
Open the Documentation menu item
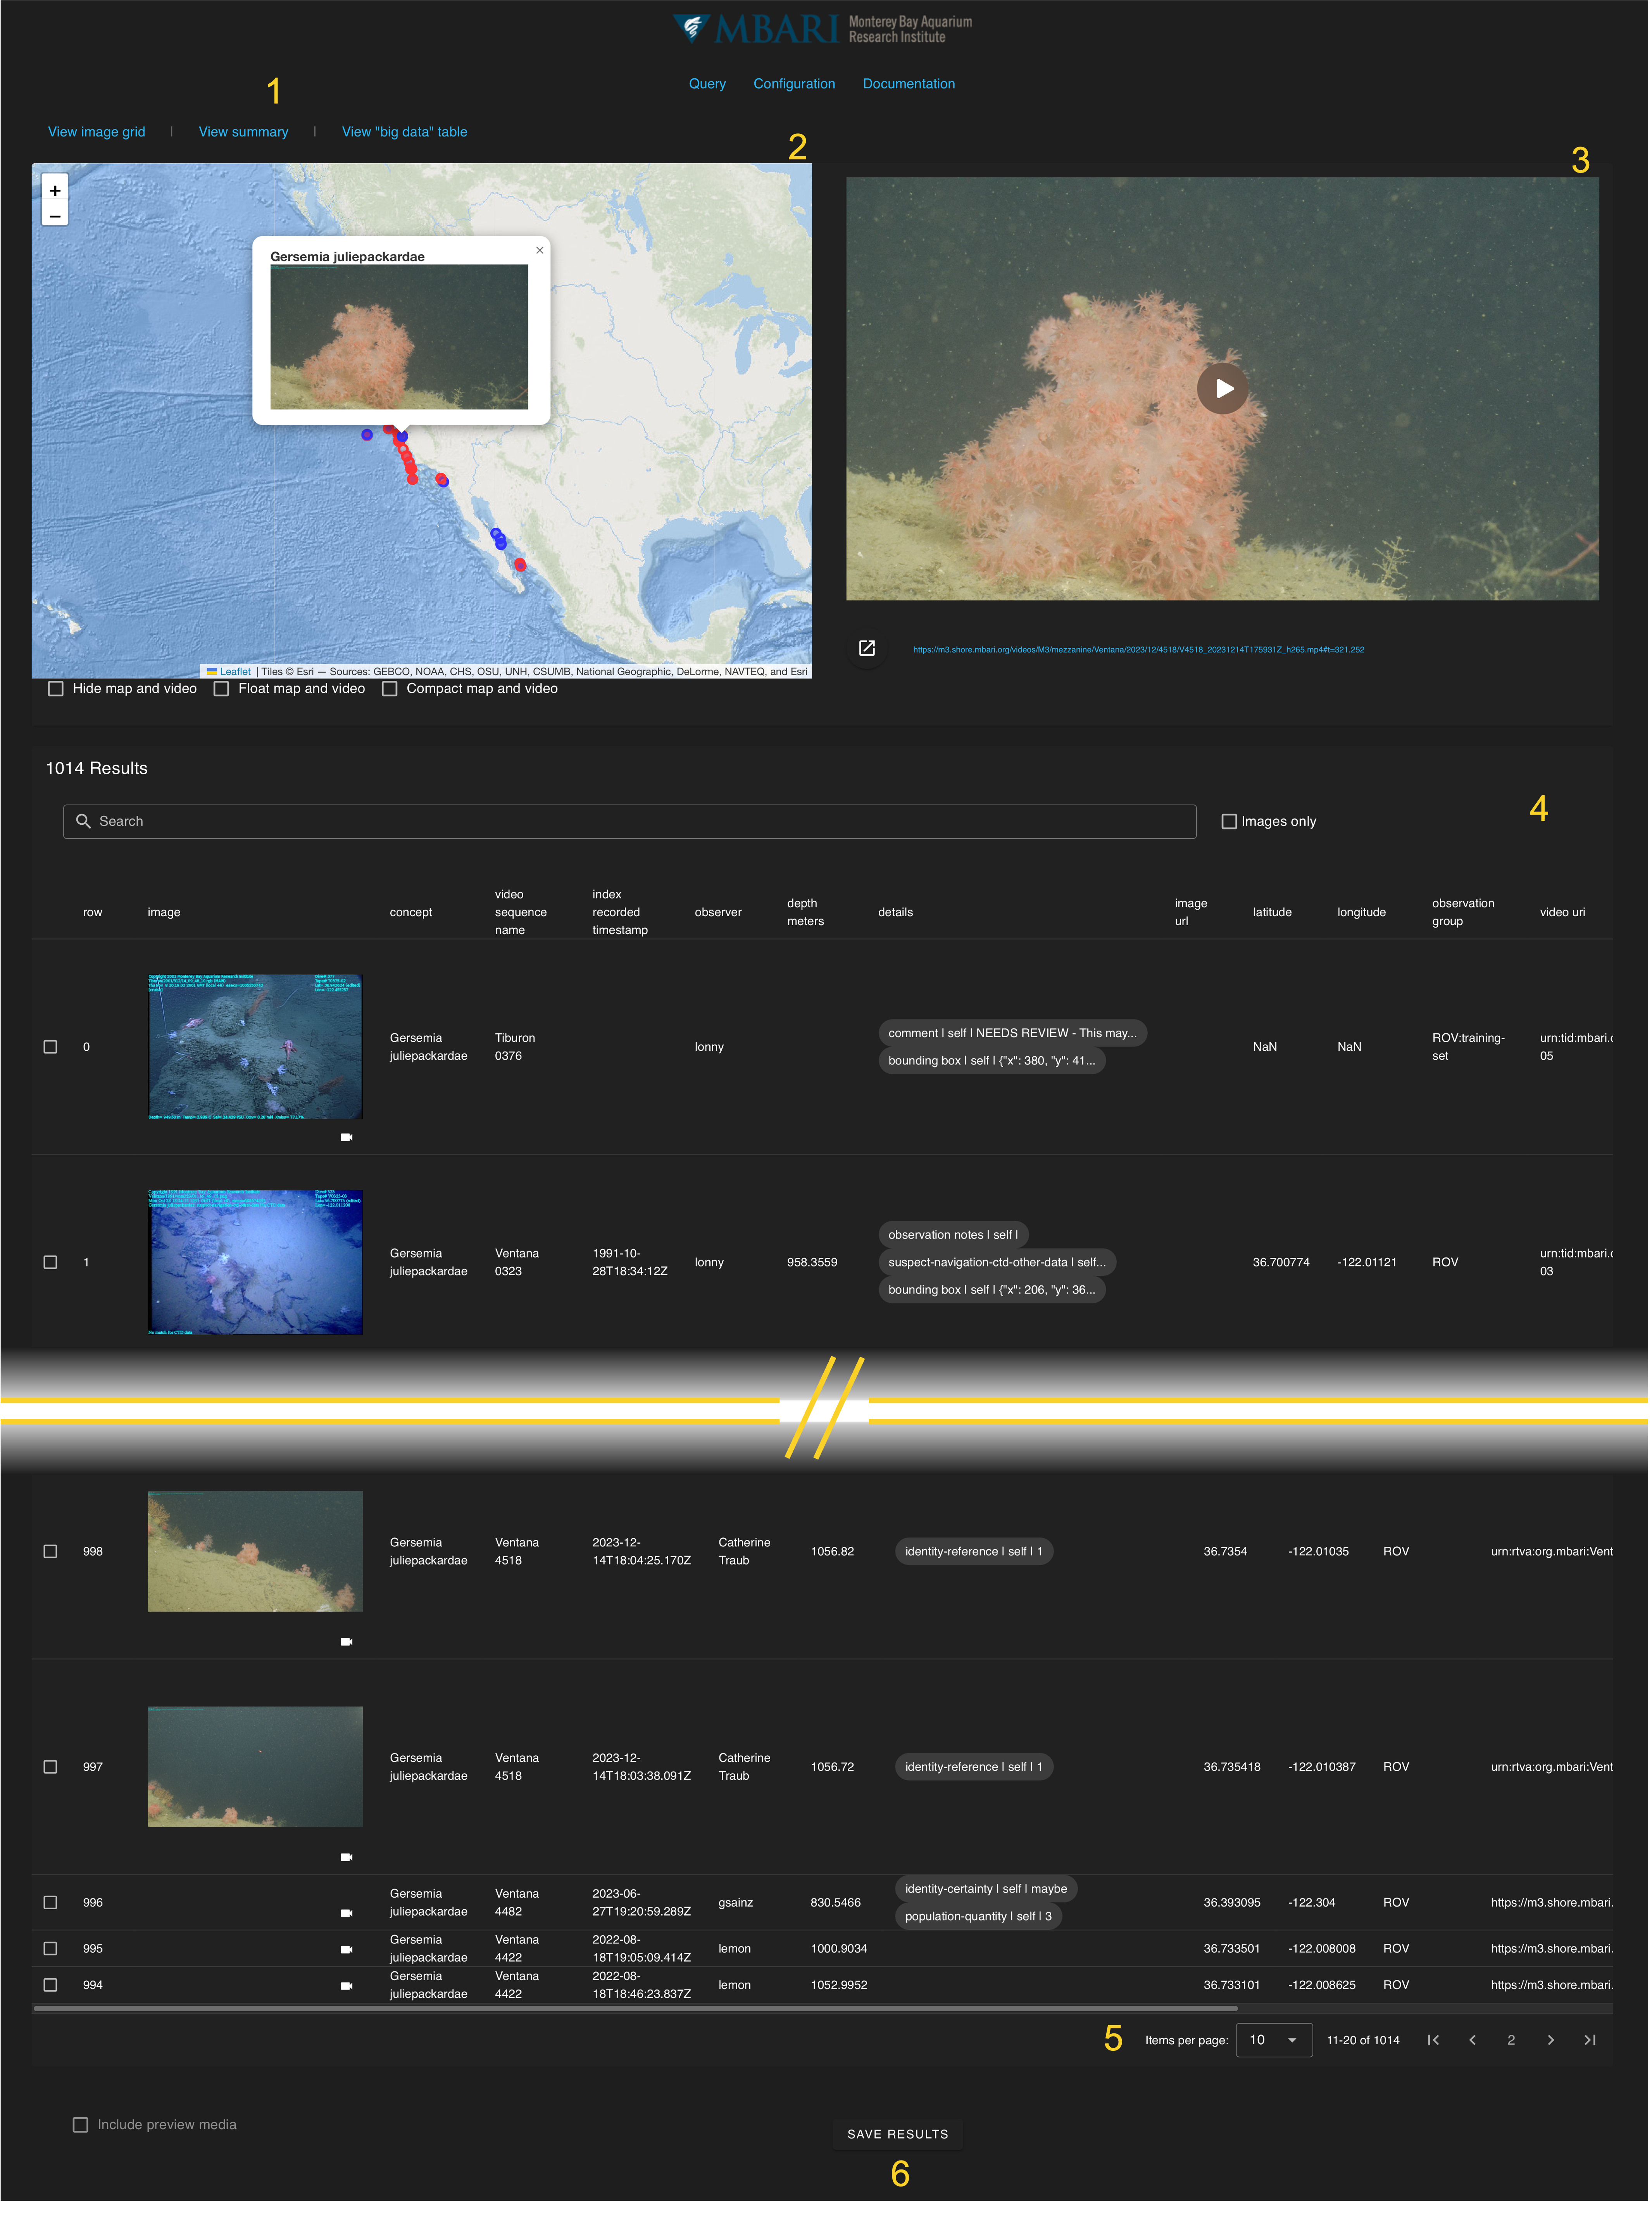click(x=908, y=84)
